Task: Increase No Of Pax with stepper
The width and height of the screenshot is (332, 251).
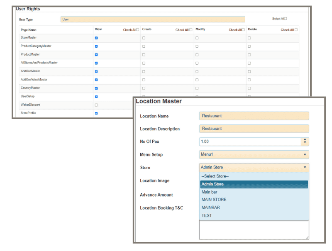Action: click(x=305, y=140)
